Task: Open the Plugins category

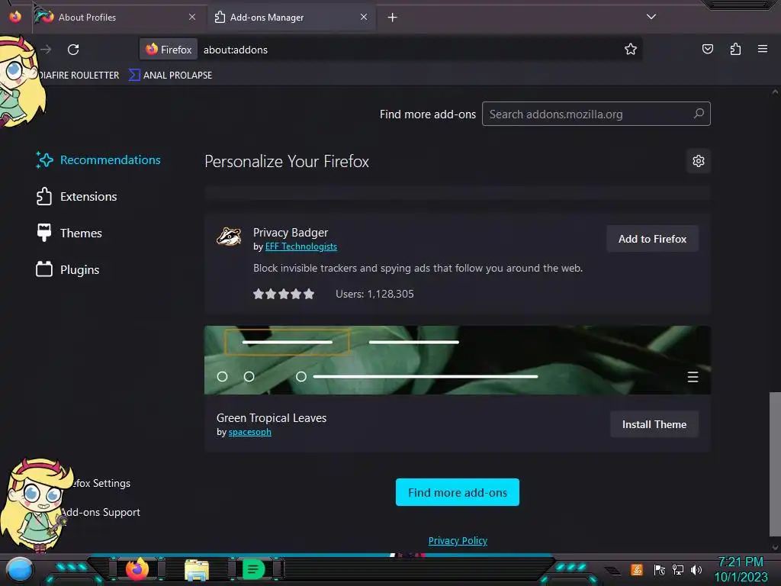Action: [68, 269]
